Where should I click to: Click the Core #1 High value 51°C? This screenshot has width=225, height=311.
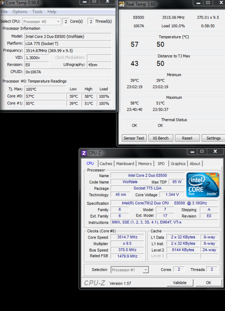(89, 103)
